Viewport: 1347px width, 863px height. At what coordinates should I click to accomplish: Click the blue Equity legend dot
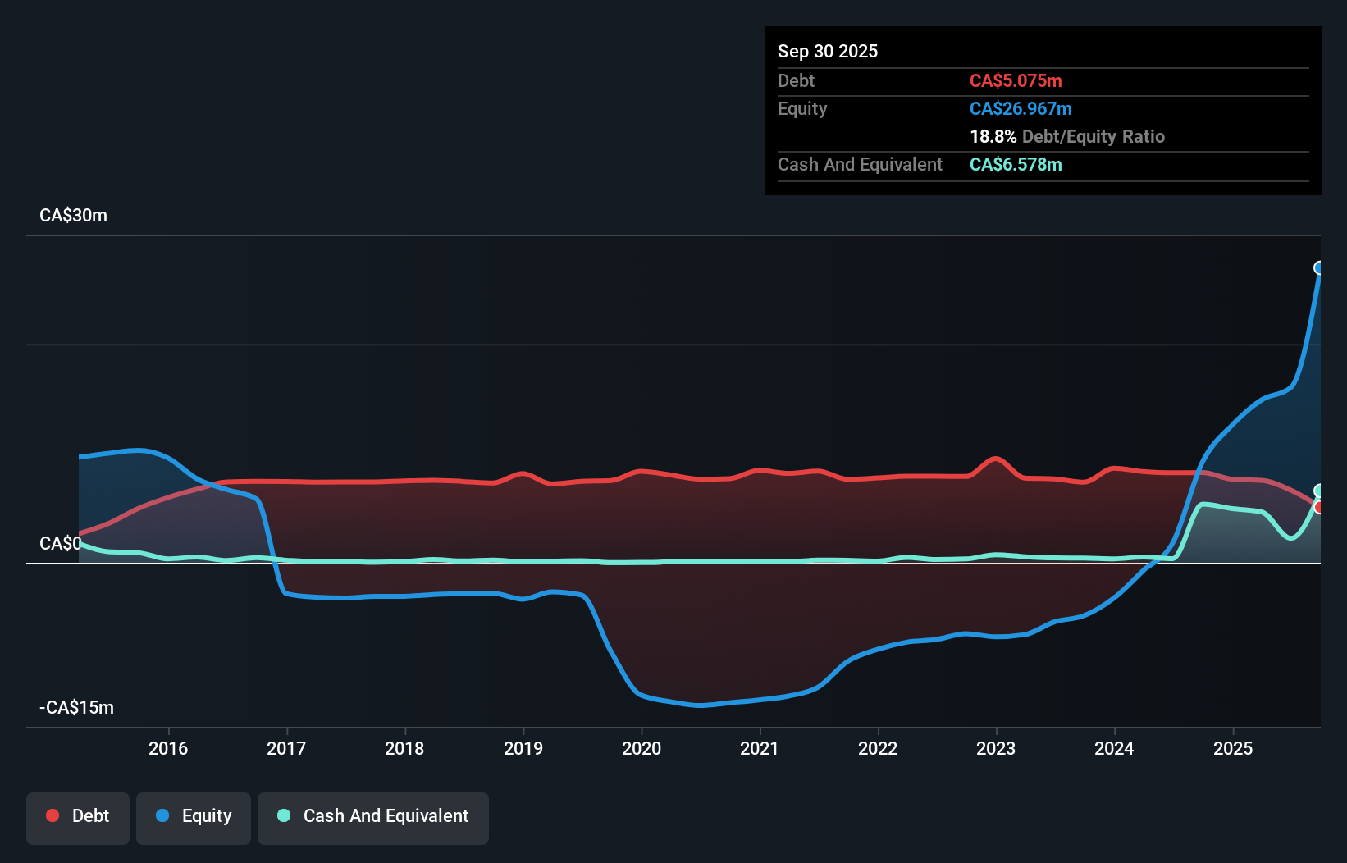[x=162, y=815]
